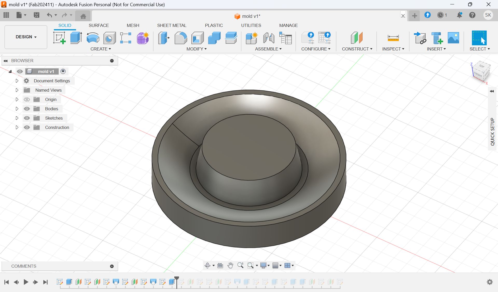Click the Offset Plane construct icon
The width and height of the screenshot is (498, 292).
coord(357,38)
